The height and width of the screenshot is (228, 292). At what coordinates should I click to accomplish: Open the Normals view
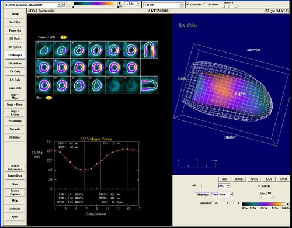[15, 129]
